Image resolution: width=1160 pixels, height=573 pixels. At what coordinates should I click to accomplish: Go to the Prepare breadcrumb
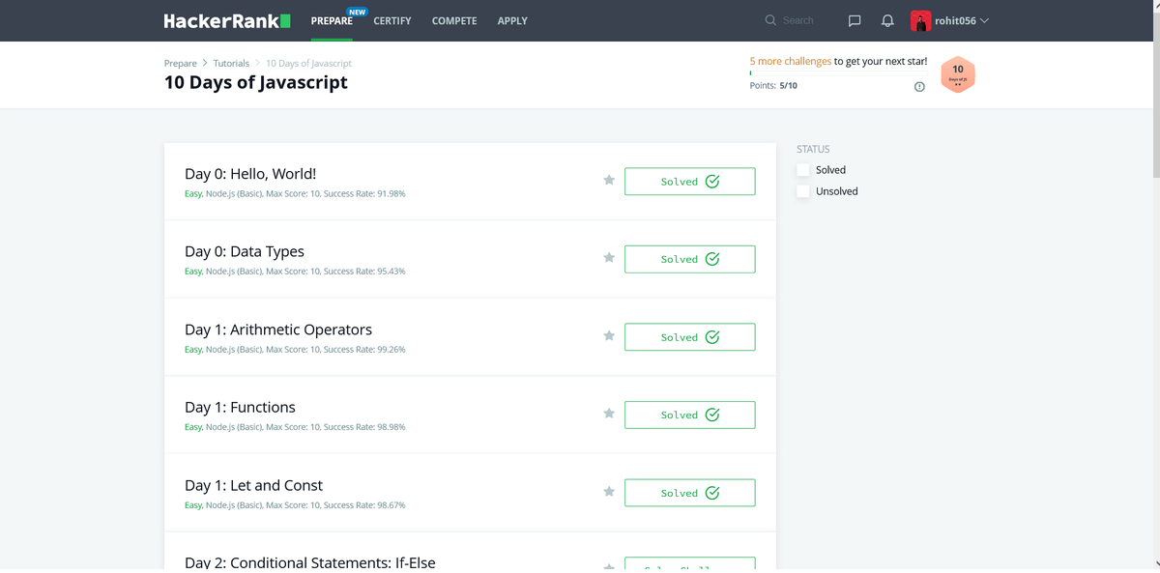point(181,64)
